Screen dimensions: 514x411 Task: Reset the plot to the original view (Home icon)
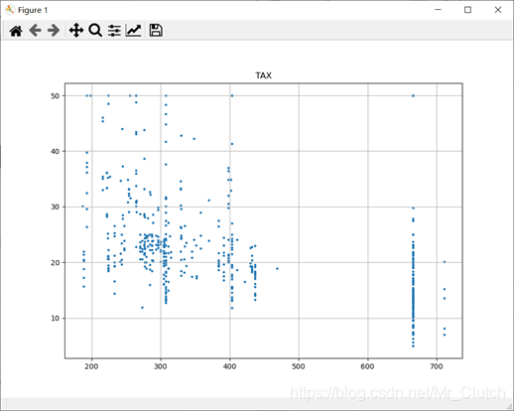click(x=16, y=31)
